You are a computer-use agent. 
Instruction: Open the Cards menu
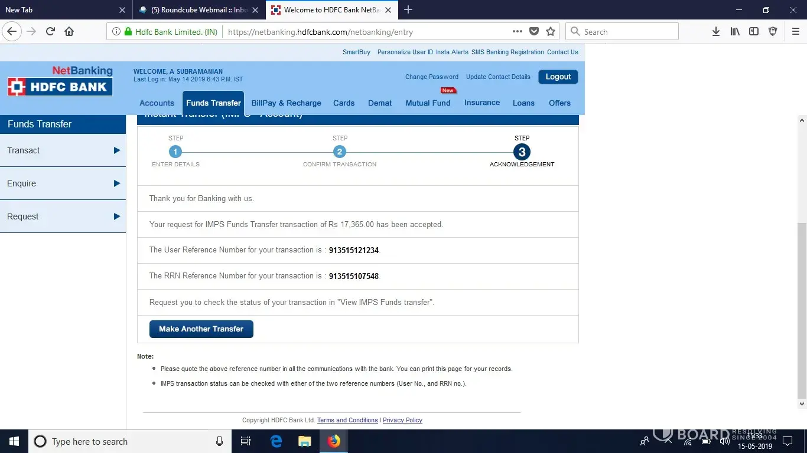point(344,103)
